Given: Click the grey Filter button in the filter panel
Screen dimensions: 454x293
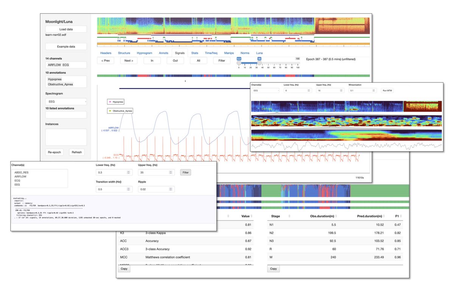Looking at the screenshot, I should pos(185,172).
